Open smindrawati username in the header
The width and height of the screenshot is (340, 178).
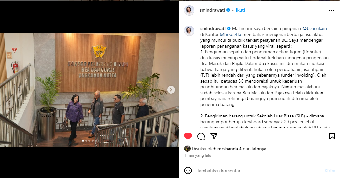[x=212, y=10]
